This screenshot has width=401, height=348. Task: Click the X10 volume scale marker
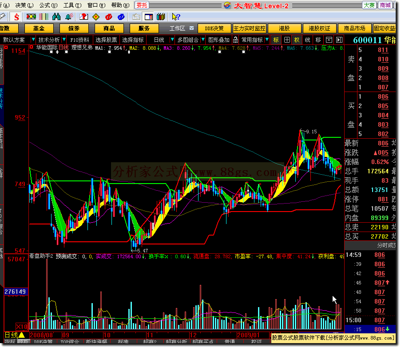[21, 327]
